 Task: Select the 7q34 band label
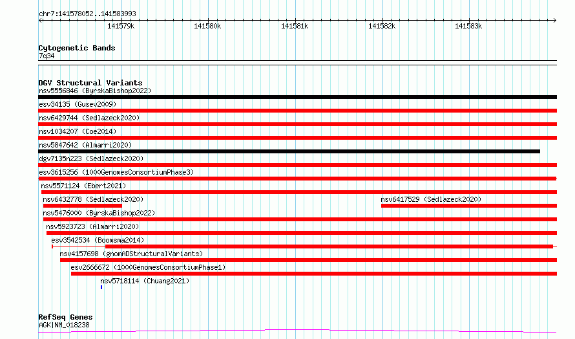(47, 56)
